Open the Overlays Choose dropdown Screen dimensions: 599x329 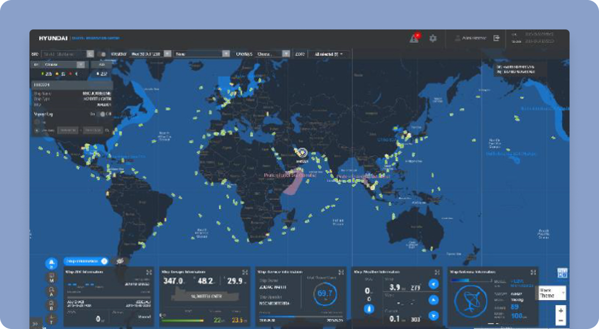pyautogui.click(x=286, y=54)
